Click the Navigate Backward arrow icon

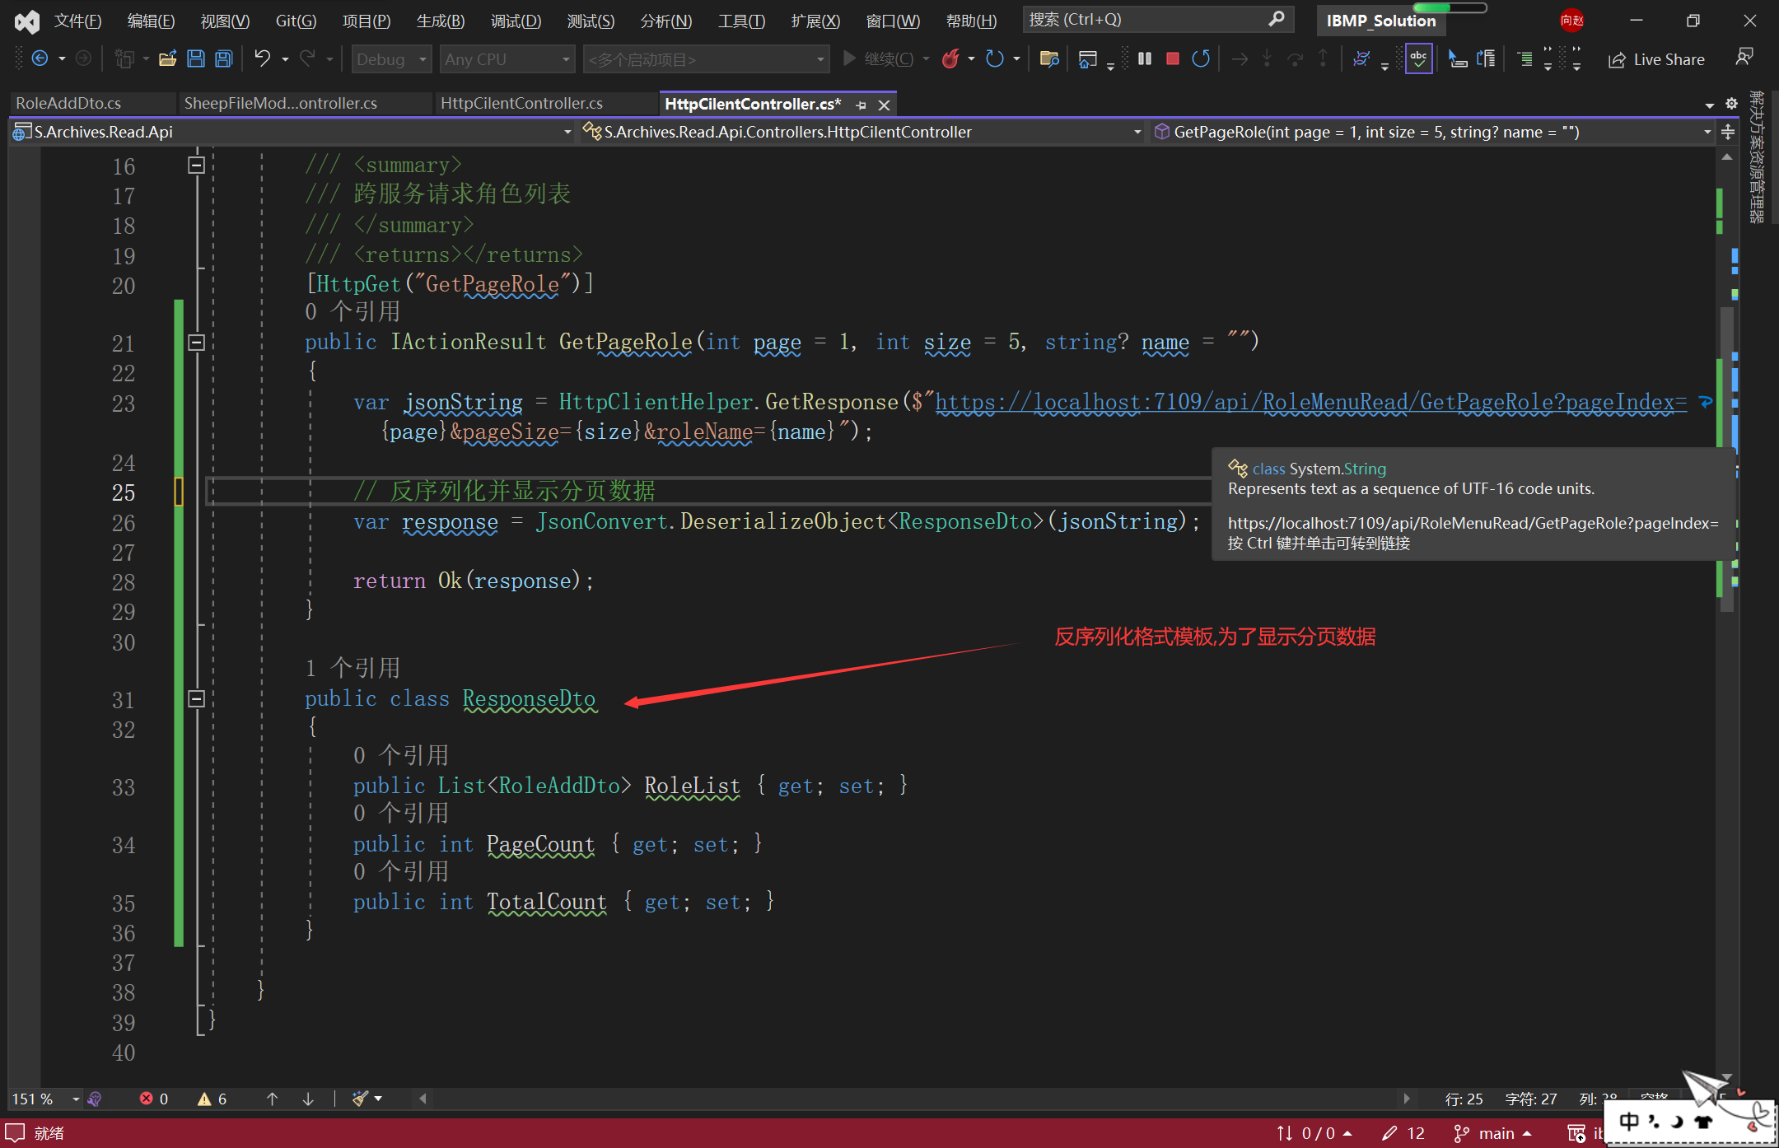[40, 58]
